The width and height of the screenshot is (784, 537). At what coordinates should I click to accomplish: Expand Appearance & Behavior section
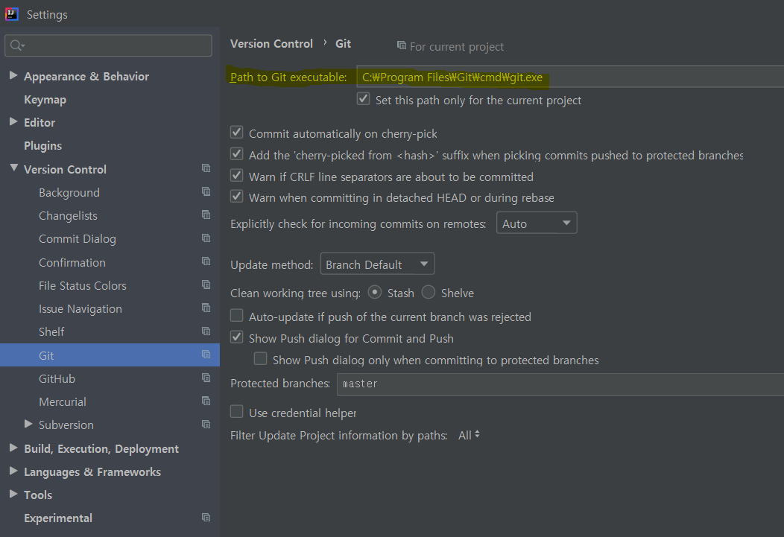[x=13, y=75]
